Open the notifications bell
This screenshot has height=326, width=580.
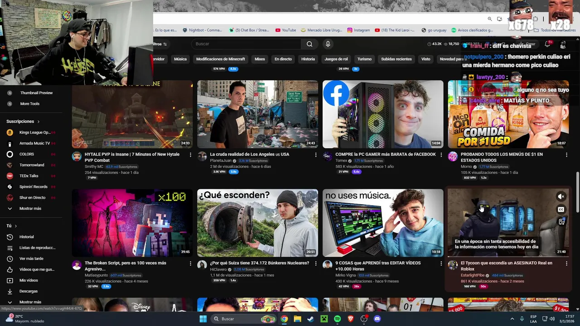pyautogui.click(x=547, y=44)
